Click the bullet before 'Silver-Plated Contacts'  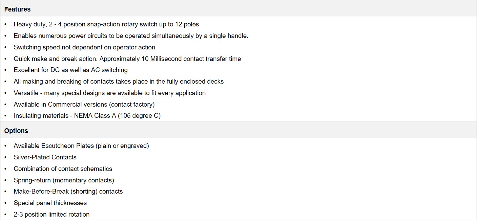coord(5,157)
